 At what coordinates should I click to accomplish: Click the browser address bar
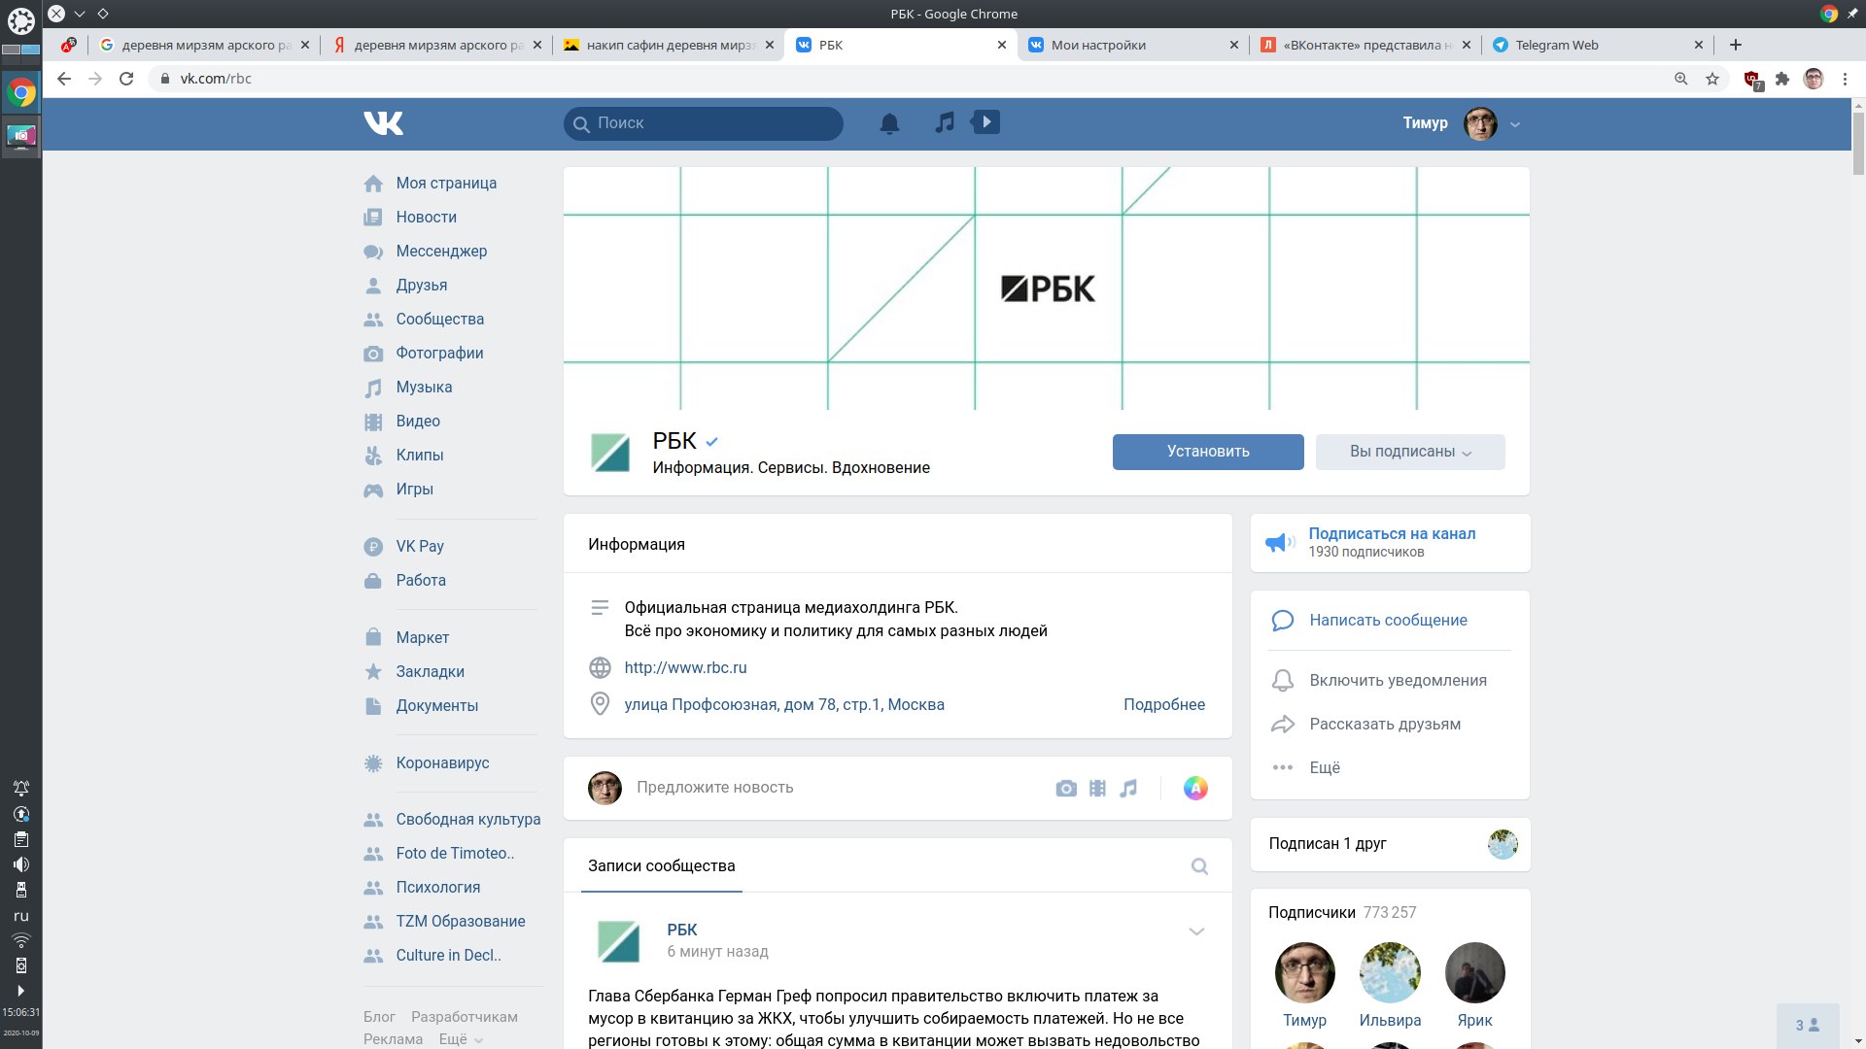[914, 79]
